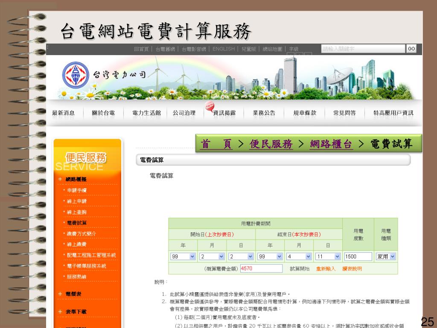The width and height of the screenshot is (437, 328).
Task: Click the GO search button
Action: [411, 49]
